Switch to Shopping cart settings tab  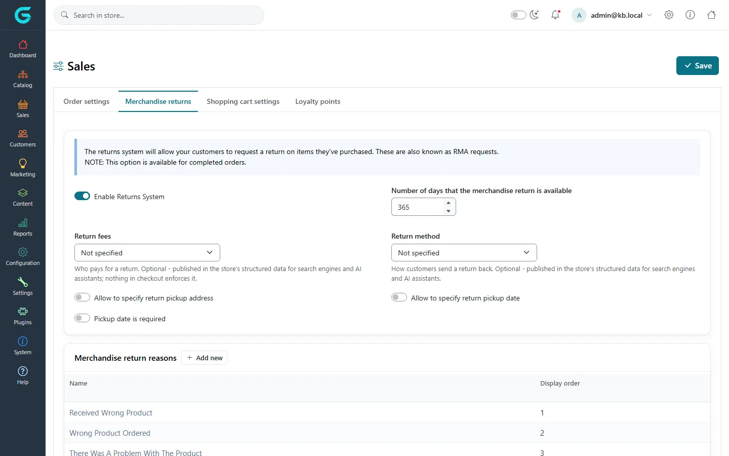tap(243, 101)
